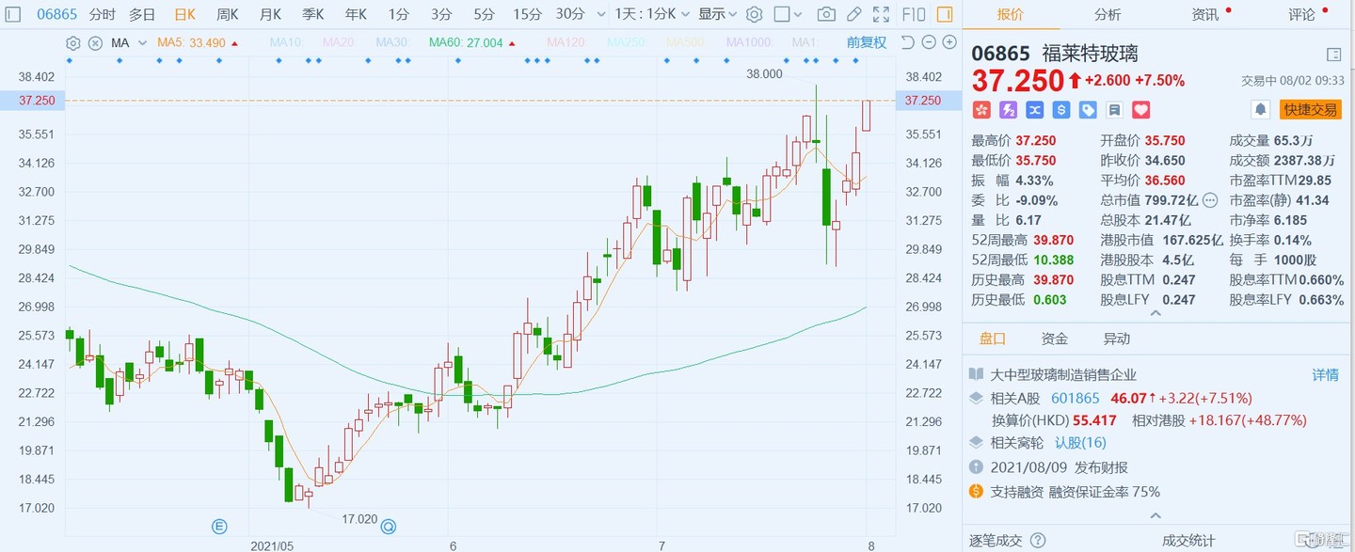Add stock to favorites with heart icon

[1141, 110]
